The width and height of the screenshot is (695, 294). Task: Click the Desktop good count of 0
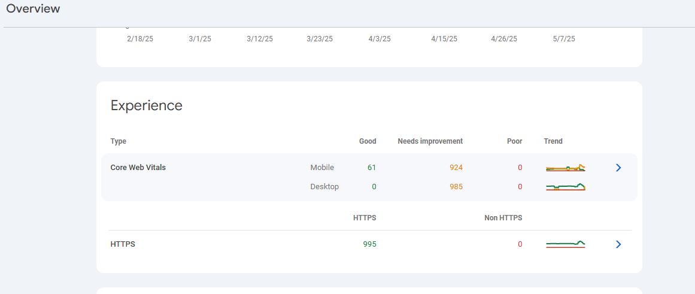pos(374,187)
